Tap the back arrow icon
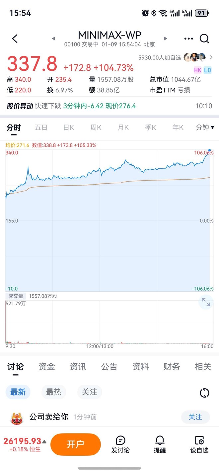The width and height of the screenshot is (219, 473). pos(15,39)
